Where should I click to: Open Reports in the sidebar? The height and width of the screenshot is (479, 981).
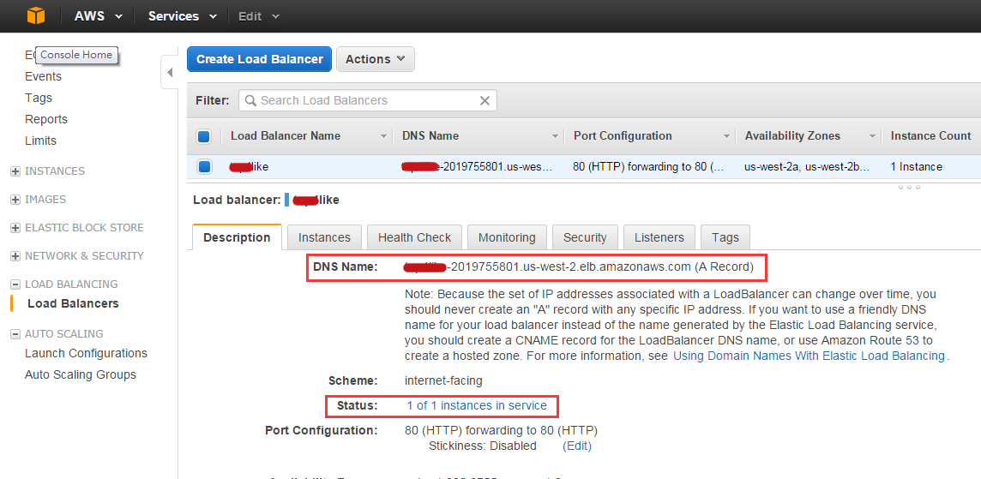pos(46,119)
